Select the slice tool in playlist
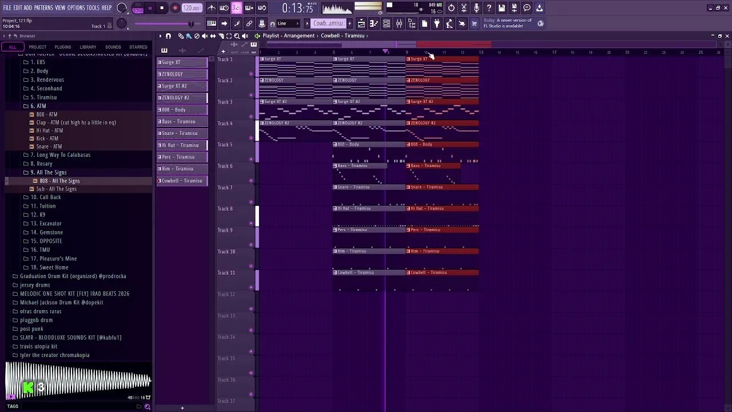This screenshot has width=732, height=412. [221, 36]
